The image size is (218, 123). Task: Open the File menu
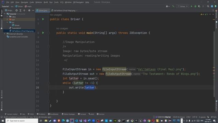point(7,2)
